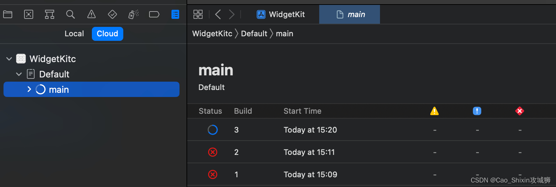Click Default in the breadcrumb path
This screenshot has height=187, width=556.
click(x=254, y=34)
